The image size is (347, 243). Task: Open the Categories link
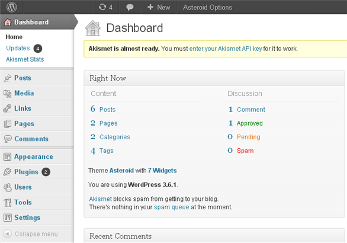tap(115, 137)
